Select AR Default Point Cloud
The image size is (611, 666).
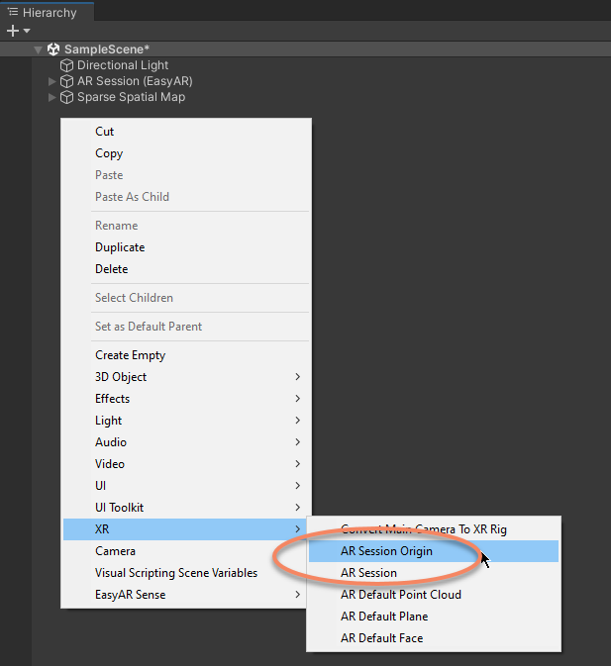[x=434, y=595]
